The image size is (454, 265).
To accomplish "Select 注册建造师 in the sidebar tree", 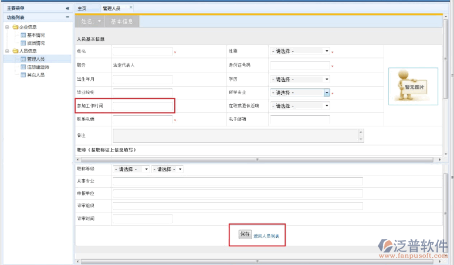I will click(38, 67).
